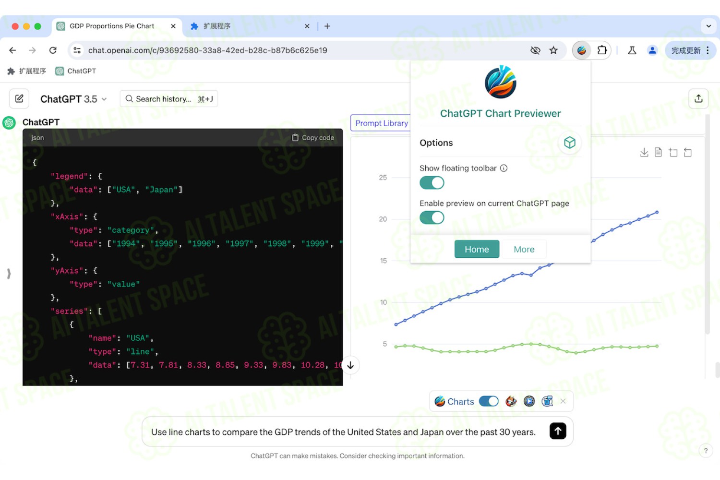Open the Chrome Labs flask icon
This screenshot has height=480, width=720.
point(632,50)
